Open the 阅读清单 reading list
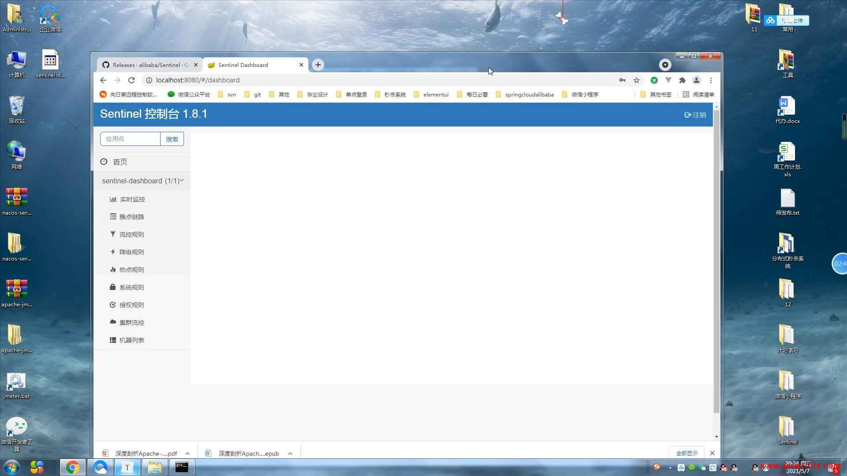 click(x=698, y=94)
